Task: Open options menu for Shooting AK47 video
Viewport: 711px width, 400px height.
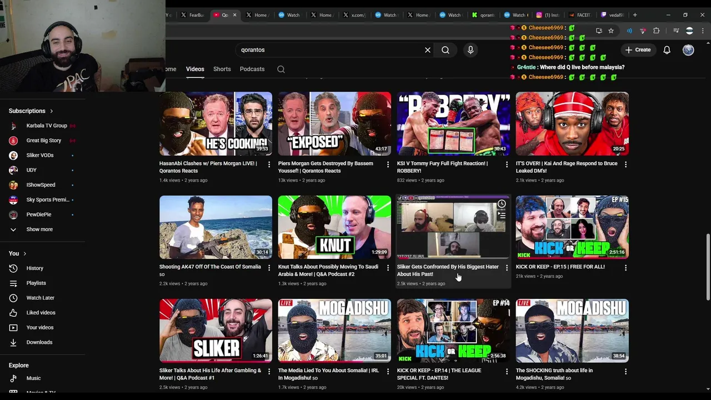Action: point(269,268)
